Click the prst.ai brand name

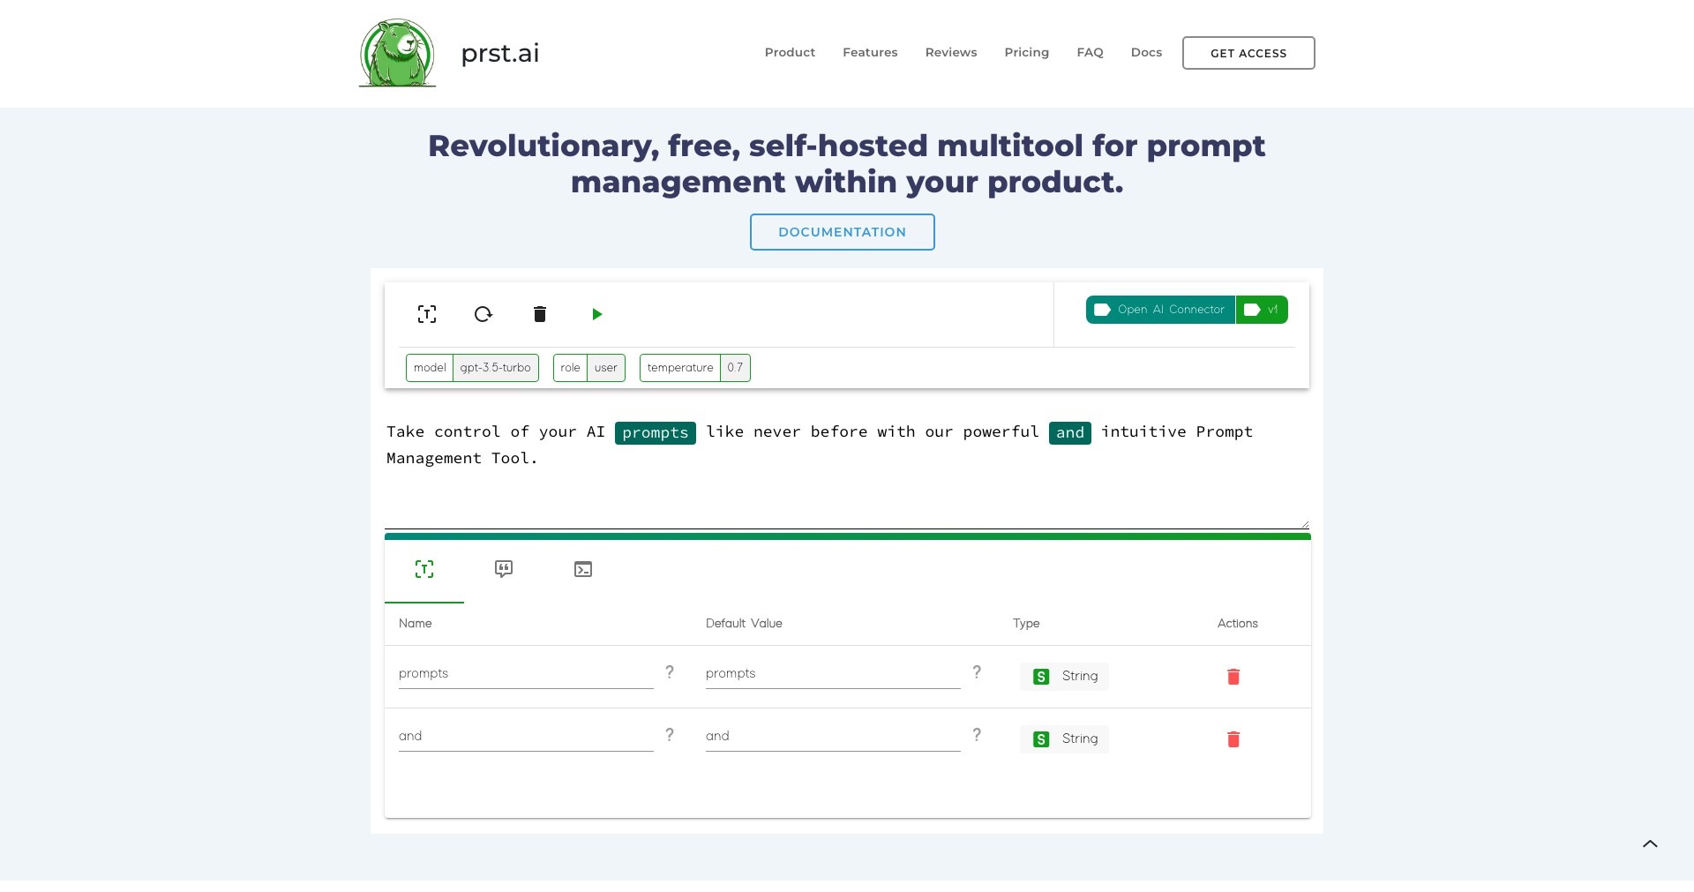click(x=500, y=54)
